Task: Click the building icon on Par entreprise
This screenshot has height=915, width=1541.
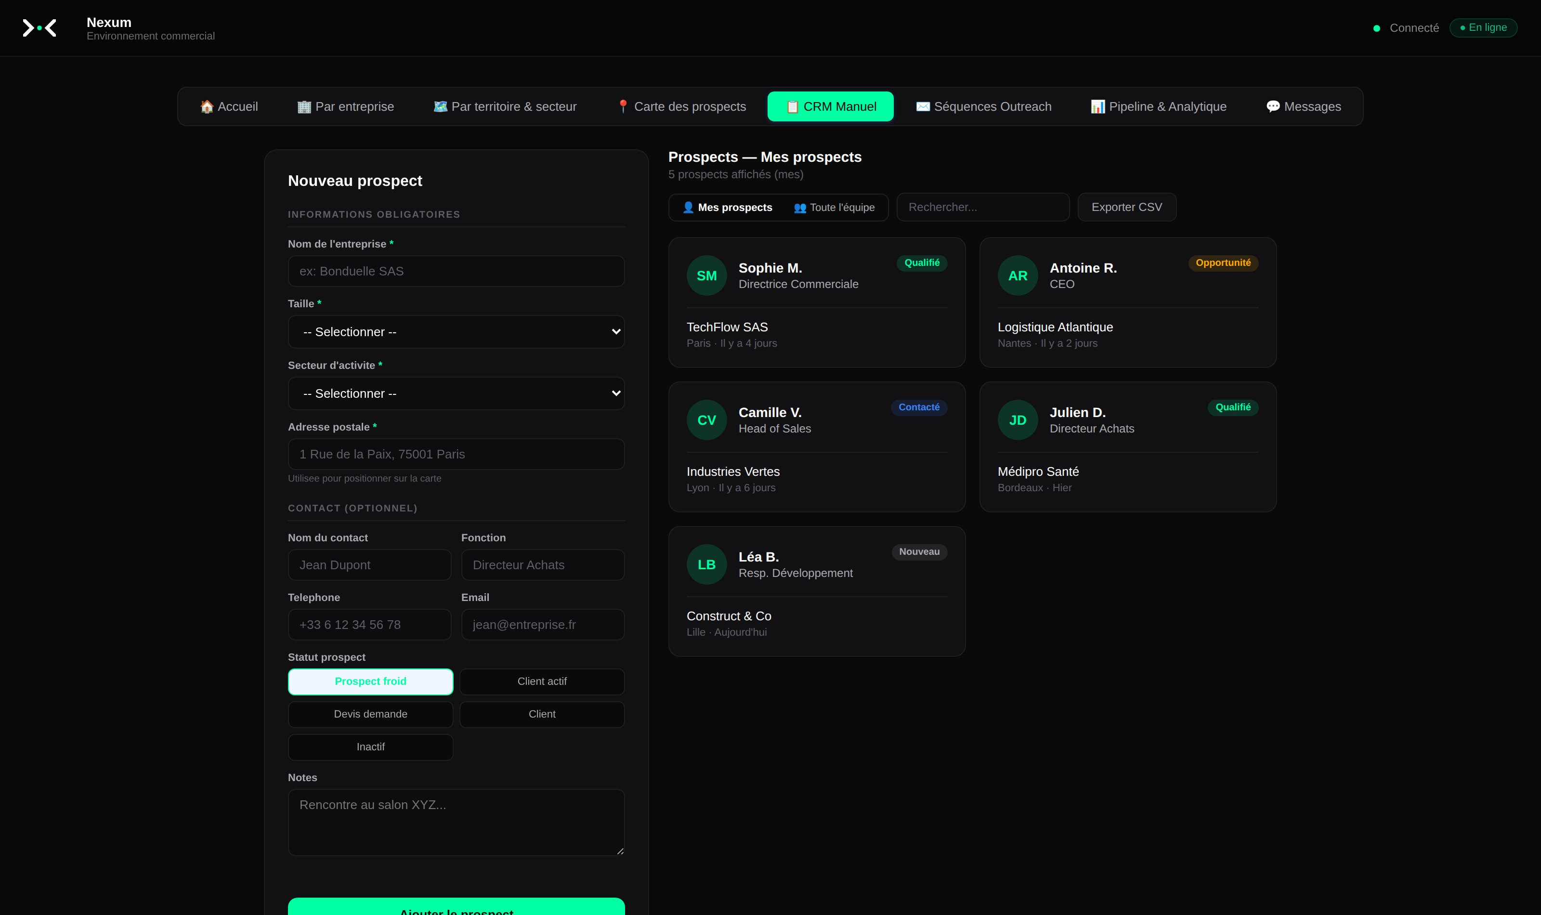Action: click(x=304, y=106)
